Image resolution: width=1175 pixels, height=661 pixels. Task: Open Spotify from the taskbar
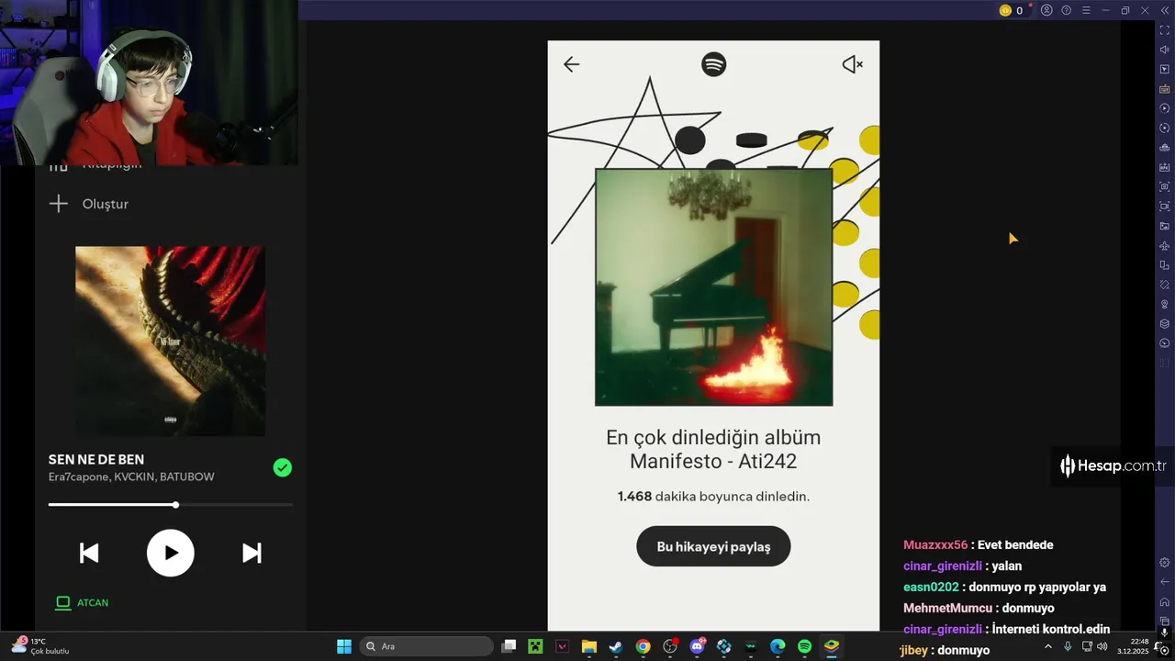click(804, 646)
